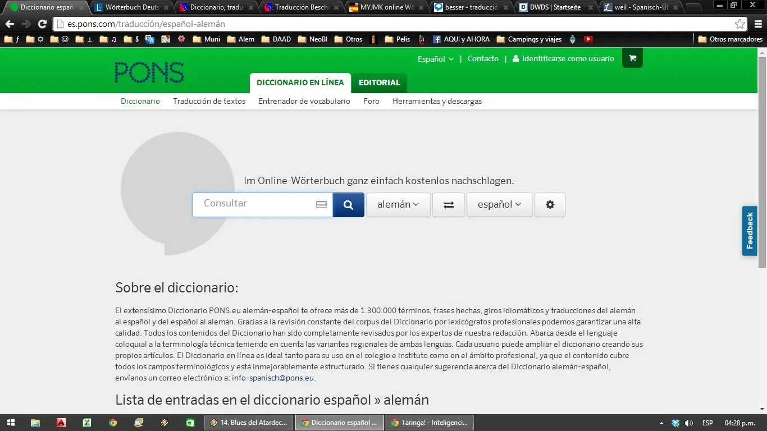Image resolution: width=767 pixels, height=431 pixels.
Task: Open Entrenador de vocabulario
Action: coord(304,101)
